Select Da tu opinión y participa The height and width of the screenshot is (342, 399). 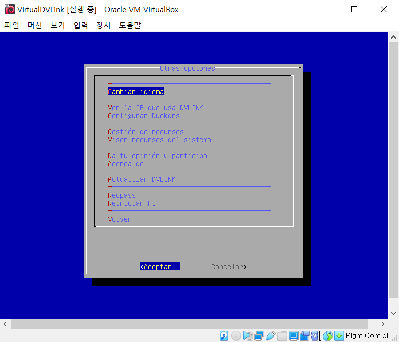coord(158,156)
